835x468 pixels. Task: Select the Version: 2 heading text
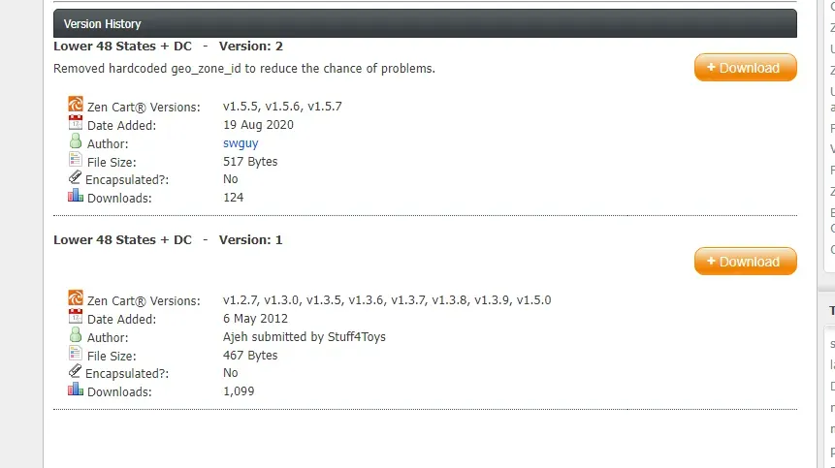tap(251, 47)
